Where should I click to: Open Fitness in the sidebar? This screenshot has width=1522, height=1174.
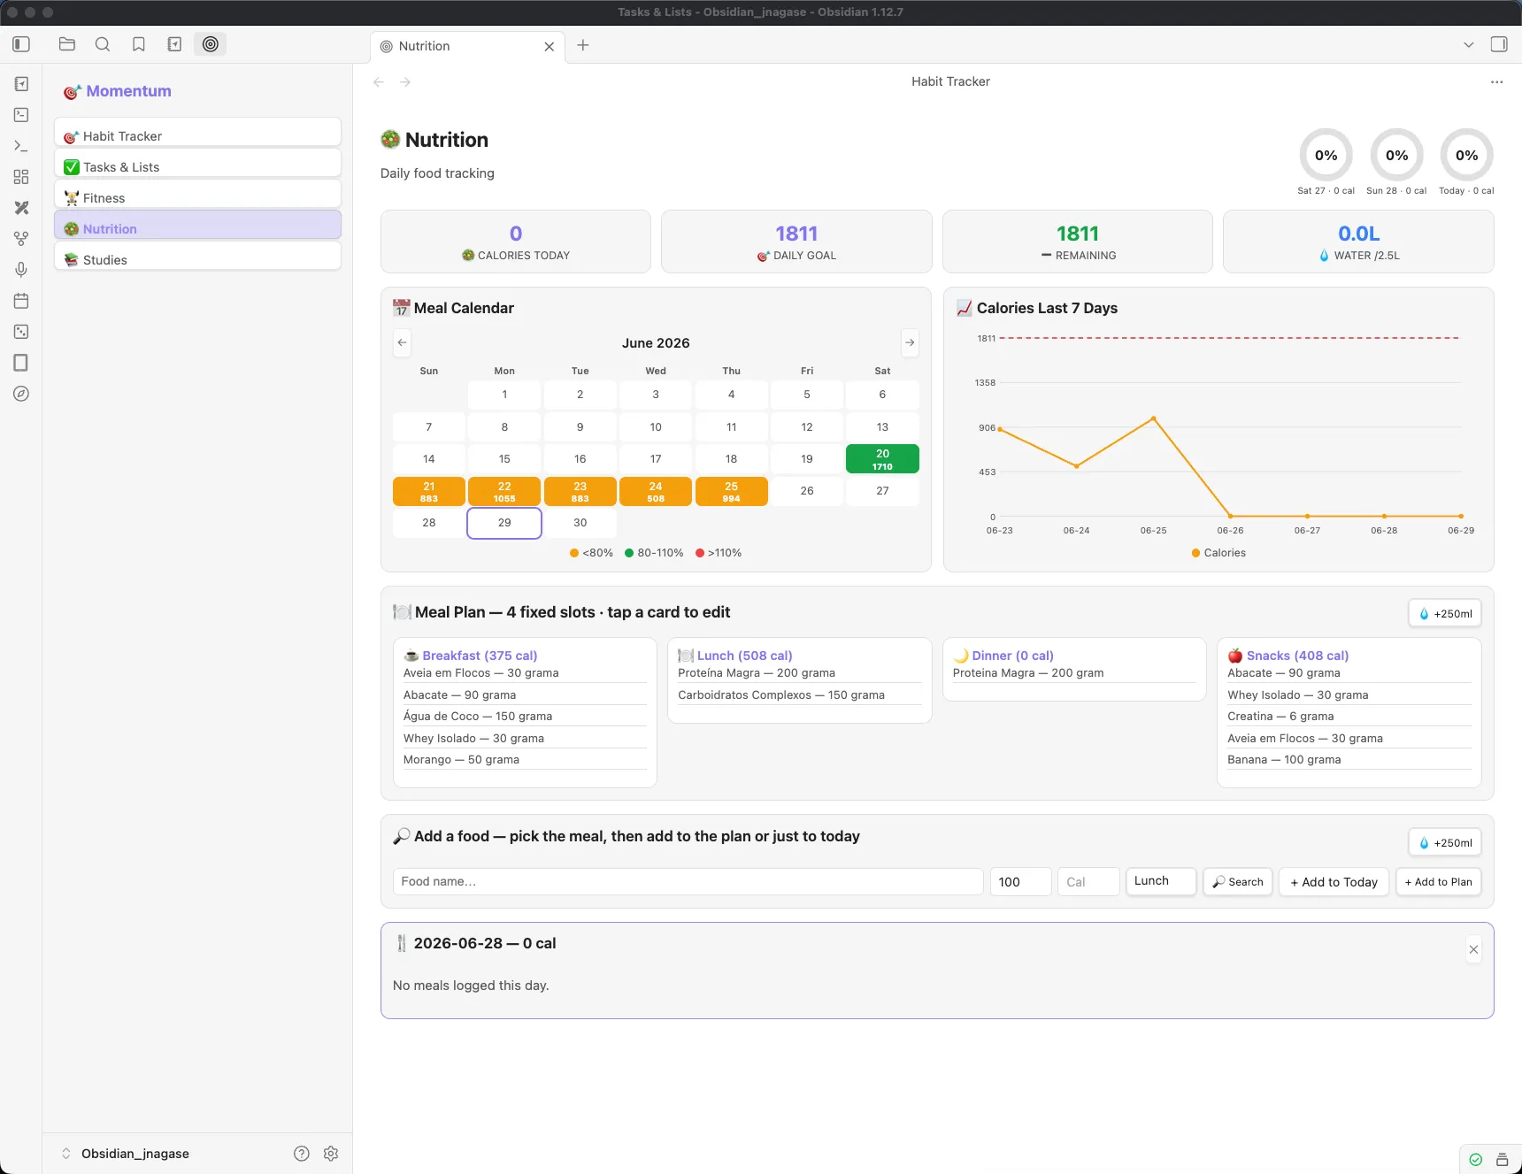click(198, 195)
